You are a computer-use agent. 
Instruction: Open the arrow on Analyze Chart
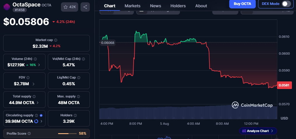(x=272, y=131)
